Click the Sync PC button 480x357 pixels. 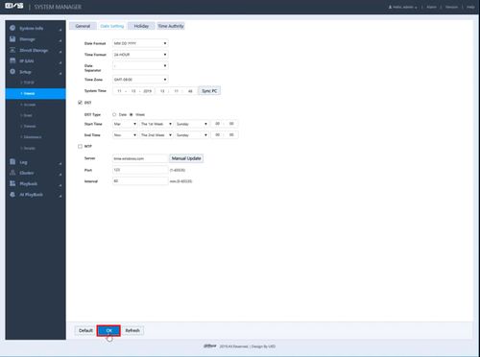(x=209, y=91)
